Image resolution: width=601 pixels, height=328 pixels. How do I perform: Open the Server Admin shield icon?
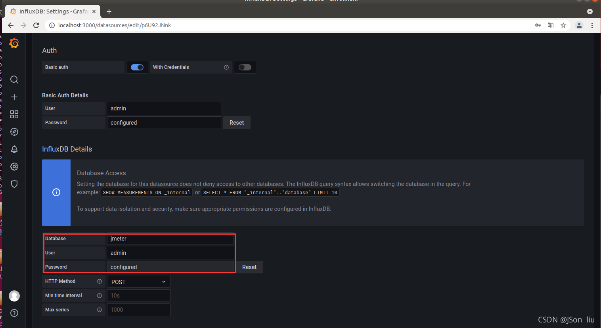[x=14, y=184]
